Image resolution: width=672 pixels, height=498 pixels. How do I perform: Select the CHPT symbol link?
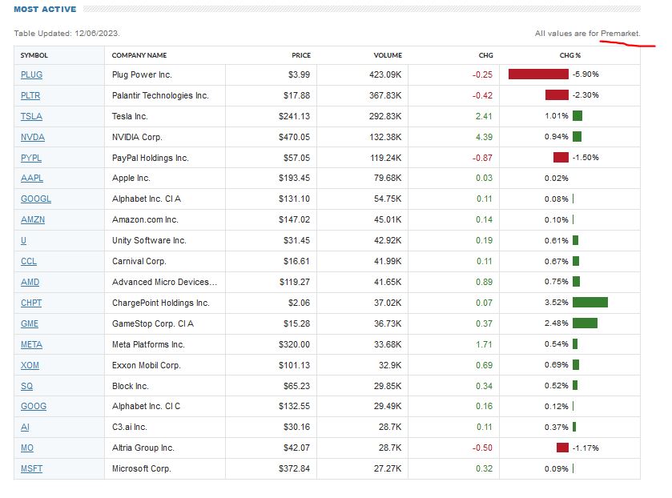pos(31,303)
